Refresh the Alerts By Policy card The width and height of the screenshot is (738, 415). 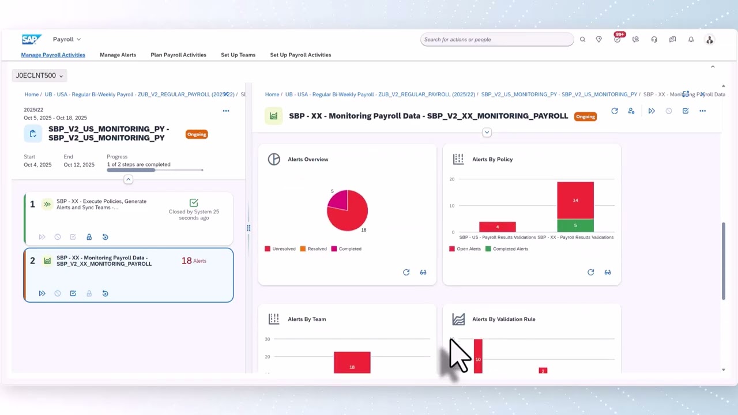(x=591, y=272)
